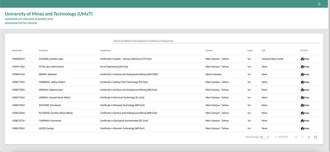This screenshot has height=152, width=330.
Task: Click name MENSAH, Sabinus Gyan
Action: (51, 90)
